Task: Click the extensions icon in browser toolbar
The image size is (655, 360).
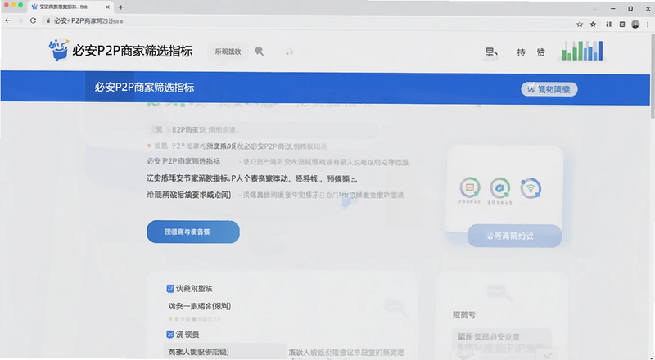Action: point(608,25)
